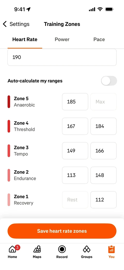Screen dimensions: 124x270
Task: Tap the Record circle icon
Action: point(62,249)
